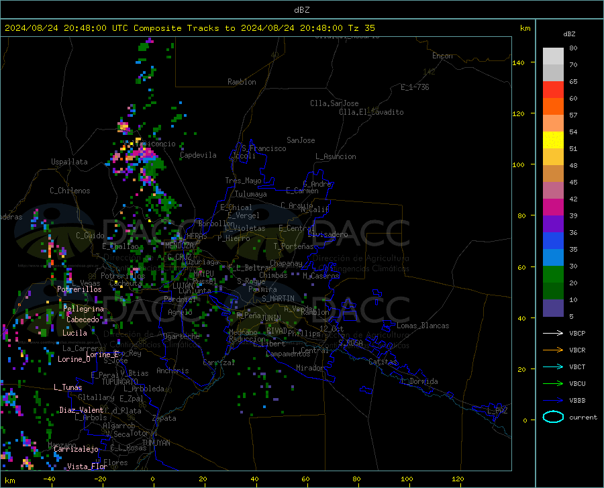Click the MENDOZA city label
Screen dimensions: 604x488
click(x=179, y=246)
